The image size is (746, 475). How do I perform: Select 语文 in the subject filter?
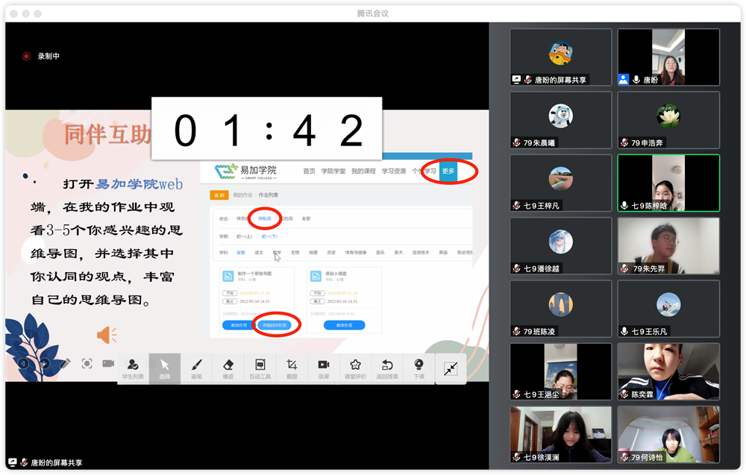click(x=259, y=253)
